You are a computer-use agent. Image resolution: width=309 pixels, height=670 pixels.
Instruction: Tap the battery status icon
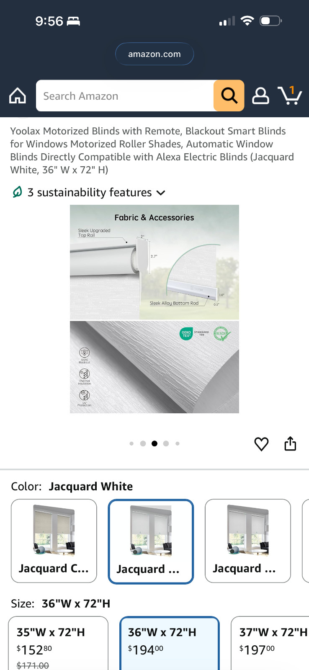[x=270, y=21]
